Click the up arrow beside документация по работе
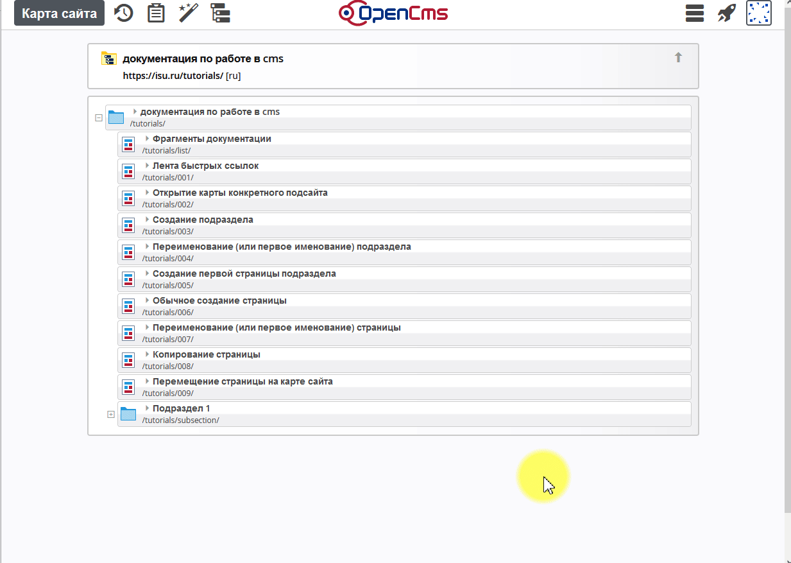The image size is (791, 563). [678, 57]
